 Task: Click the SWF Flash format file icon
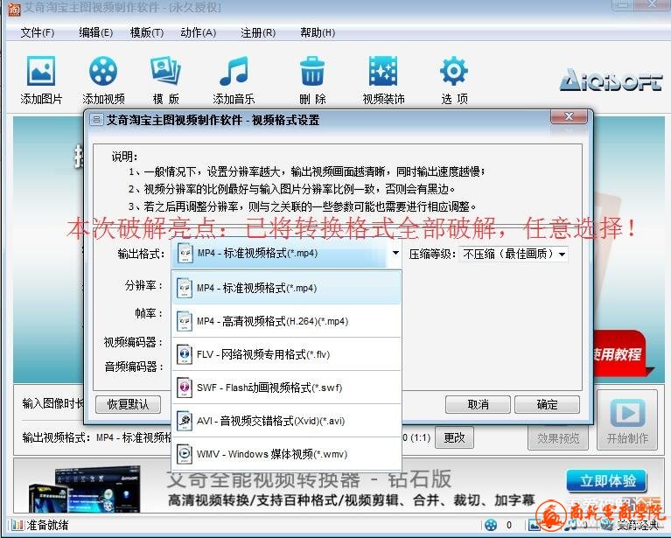[x=184, y=388]
